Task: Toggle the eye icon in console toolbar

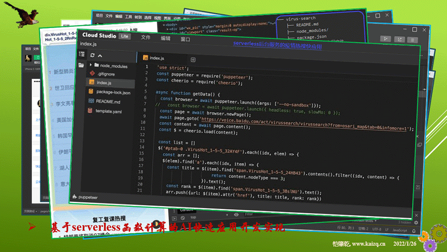Action: point(236,214)
